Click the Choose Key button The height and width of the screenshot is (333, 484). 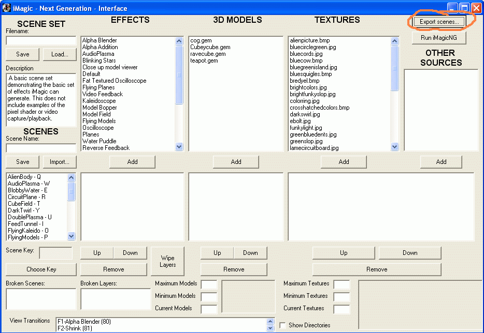point(41,269)
